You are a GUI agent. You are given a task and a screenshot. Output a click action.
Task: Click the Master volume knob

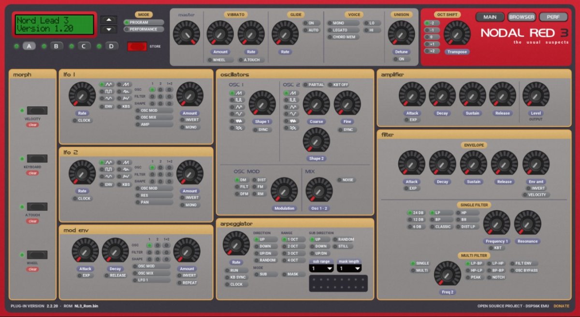pyautogui.click(x=186, y=34)
